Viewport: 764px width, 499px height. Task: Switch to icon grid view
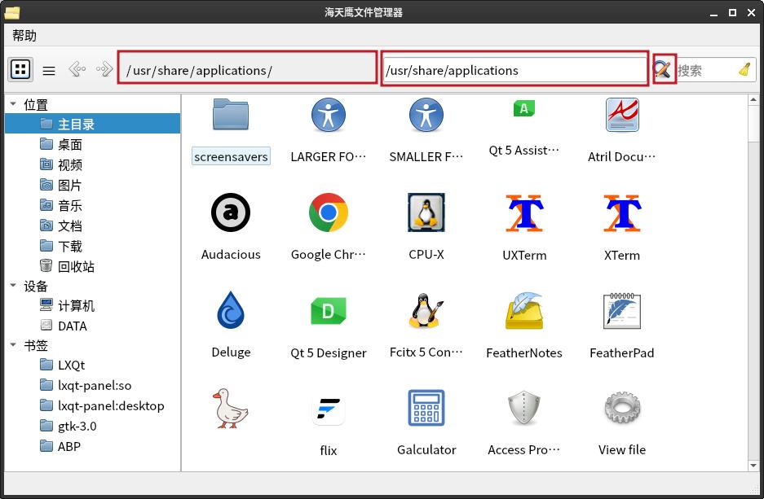point(20,69)
